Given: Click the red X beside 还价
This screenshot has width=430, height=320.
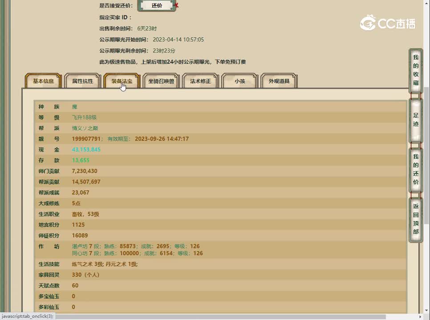Looking at the screenshot, I should click(177, 5).
